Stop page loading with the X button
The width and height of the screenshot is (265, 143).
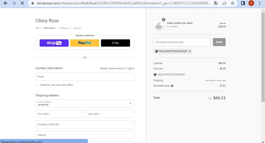pyautogui.click(x=22, y=3)
